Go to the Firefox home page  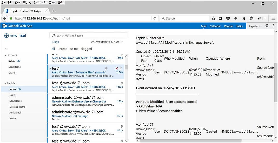[x=243, y=18]
